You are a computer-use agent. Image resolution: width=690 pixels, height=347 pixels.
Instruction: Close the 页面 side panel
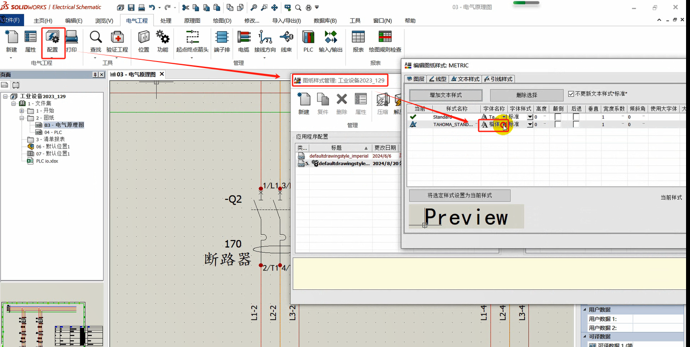pos(102,75)
